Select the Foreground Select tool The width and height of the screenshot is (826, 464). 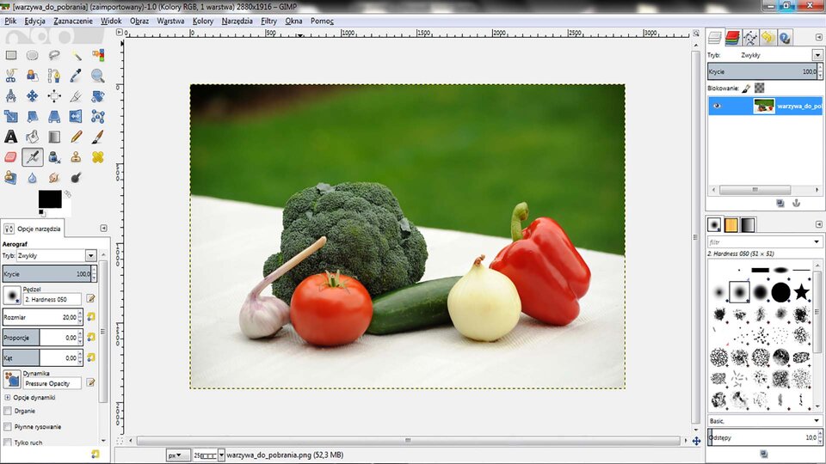tap(32, 76)
